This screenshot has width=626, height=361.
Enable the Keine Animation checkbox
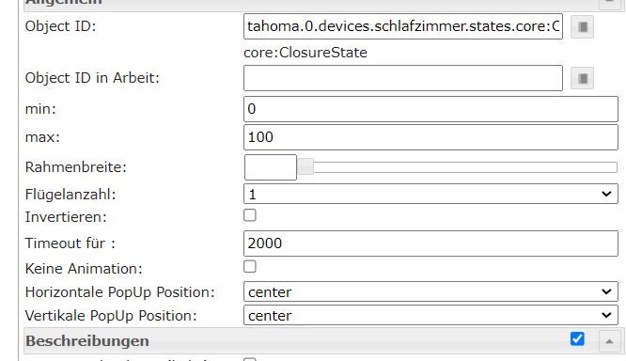pos(250,266)
